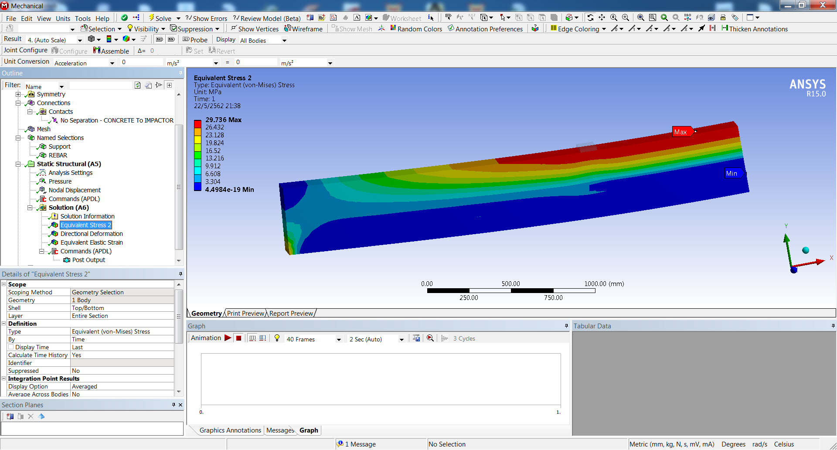Switch to Print Preview tab
This screenshot has width=837, height=450.
245,313
